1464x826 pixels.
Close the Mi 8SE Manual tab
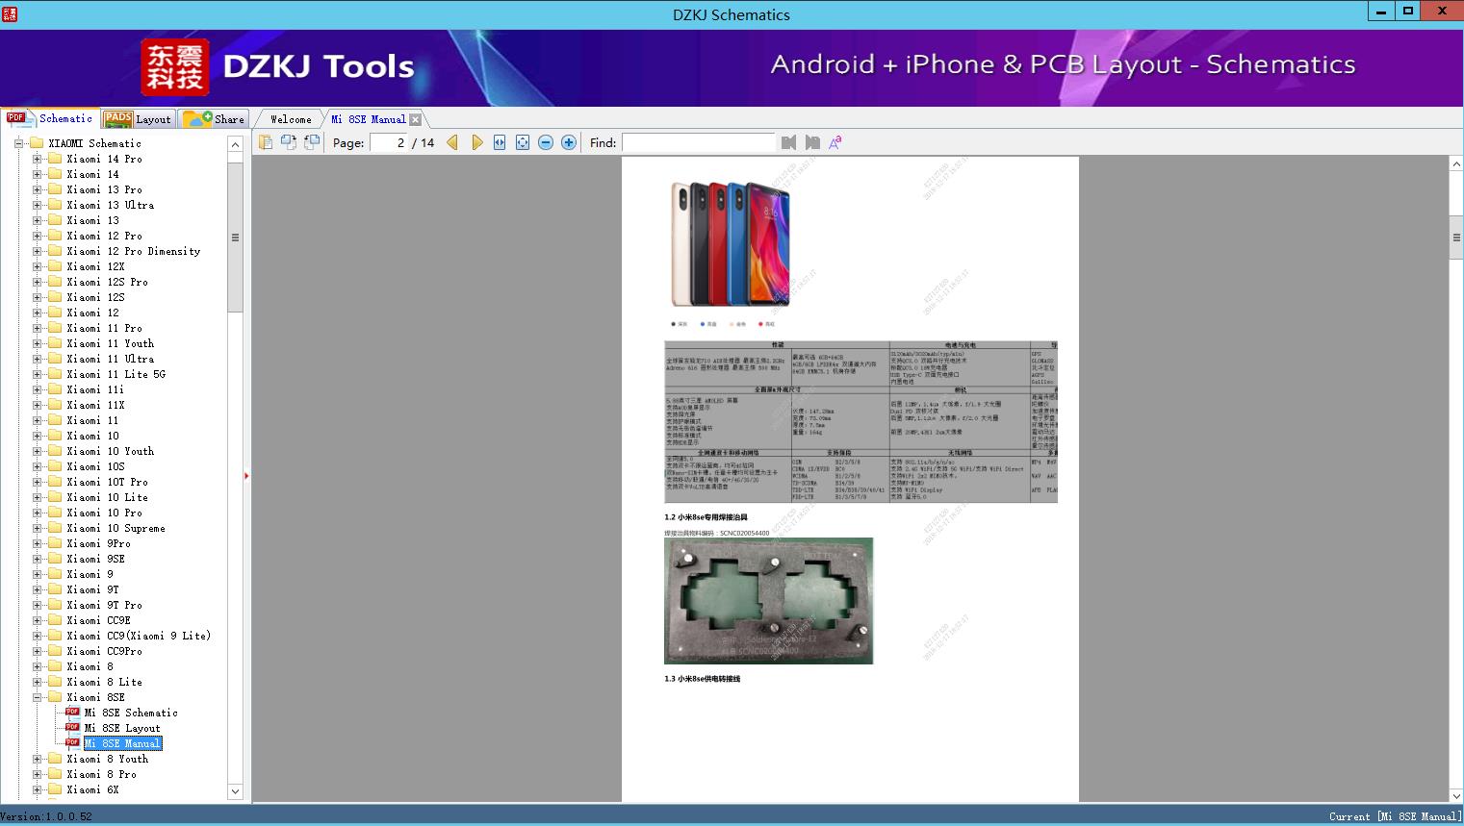tap(415, 119)
